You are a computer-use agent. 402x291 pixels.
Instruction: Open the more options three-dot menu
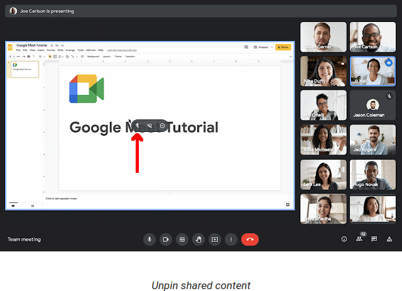pos(231,239)
